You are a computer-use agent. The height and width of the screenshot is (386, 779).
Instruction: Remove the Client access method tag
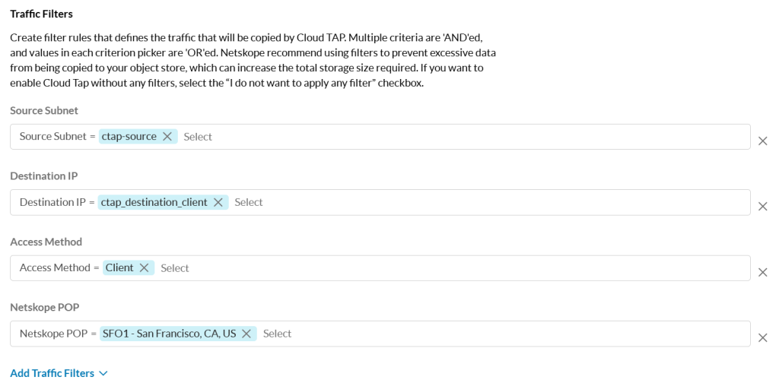(x=144, y=268)
